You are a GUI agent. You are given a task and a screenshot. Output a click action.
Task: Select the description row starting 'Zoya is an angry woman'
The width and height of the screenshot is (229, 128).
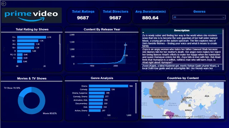[x=182, y=56]
